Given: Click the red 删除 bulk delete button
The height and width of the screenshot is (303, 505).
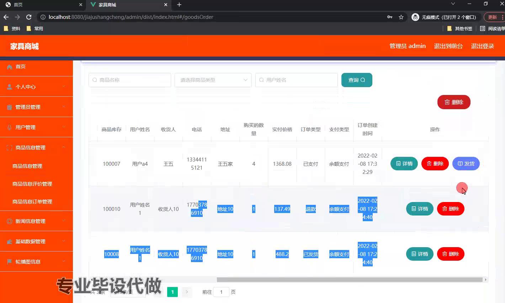Looking at the screenshot, I should point(454,102).
